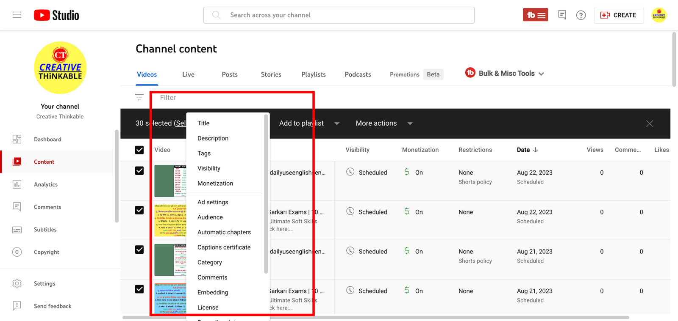Open the second Aug 22 video thumbnail
678x321 pixels.
tap(170, 220)
